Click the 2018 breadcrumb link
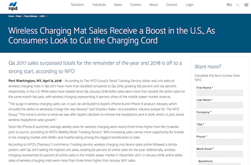The width and height of the screenshot is (251, 165). (x=42, y=16)
